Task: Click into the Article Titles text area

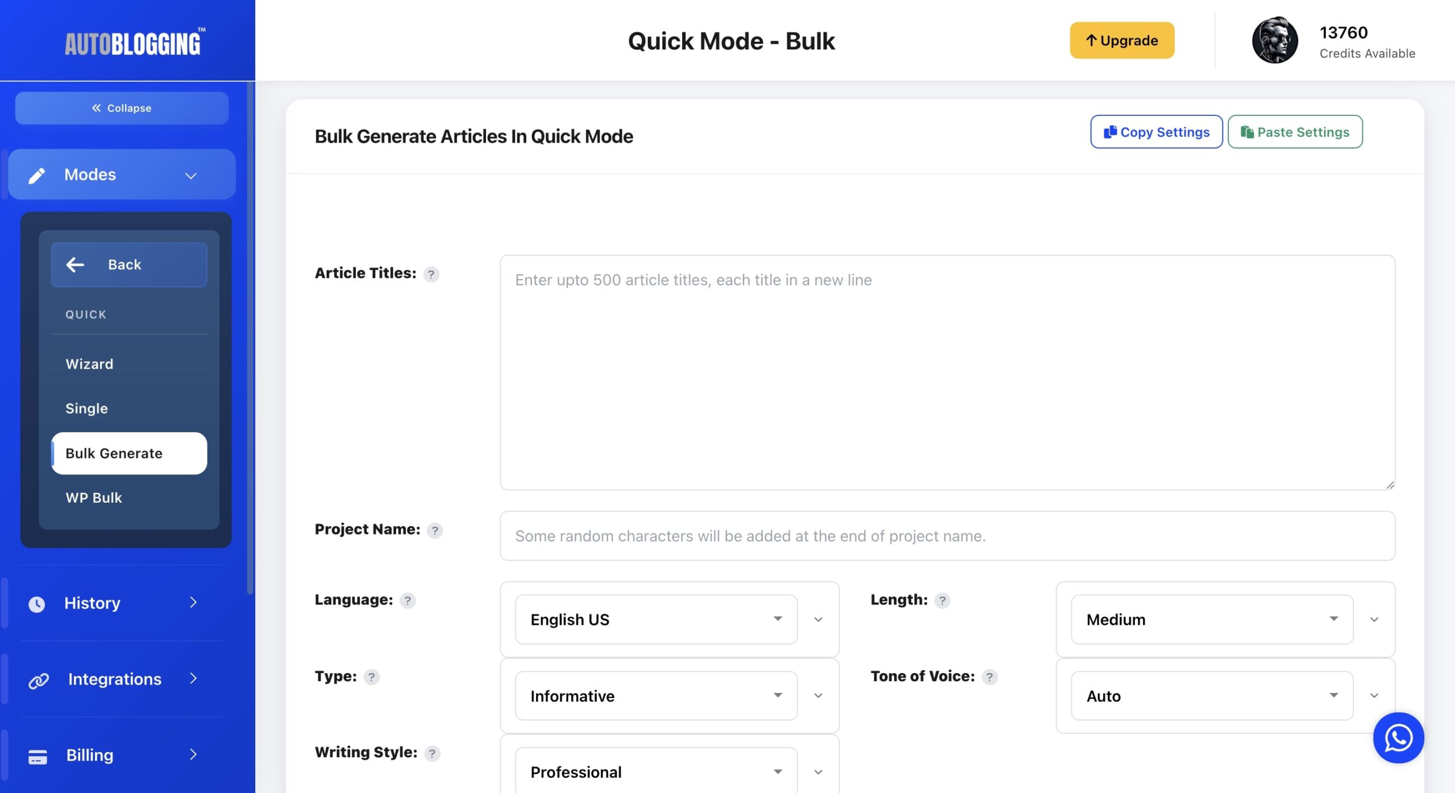Action: pos(947,372)
